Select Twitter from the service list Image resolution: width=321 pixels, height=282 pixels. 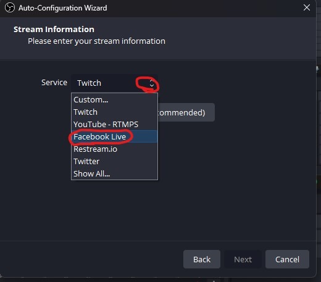(x=114, y=161)
